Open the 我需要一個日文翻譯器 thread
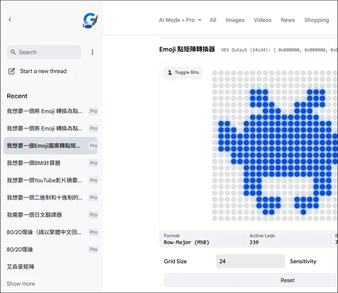The image size is (338, 293). tap(51, 215)
